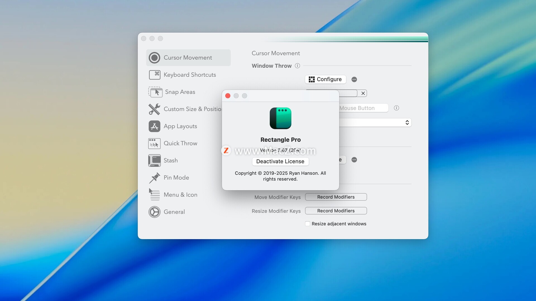
Task: Click the Mouse Button input field
Action: (x=363, y=108)
